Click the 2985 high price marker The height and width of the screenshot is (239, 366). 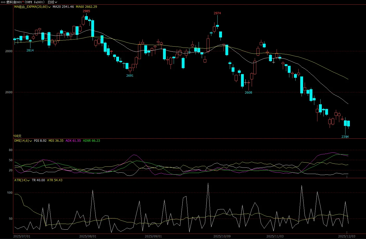(86, 11)
